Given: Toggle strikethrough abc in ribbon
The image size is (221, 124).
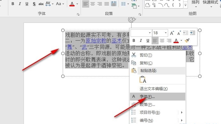Looking at the screenshot, I should pyautogui.click(x=41, y=4).
